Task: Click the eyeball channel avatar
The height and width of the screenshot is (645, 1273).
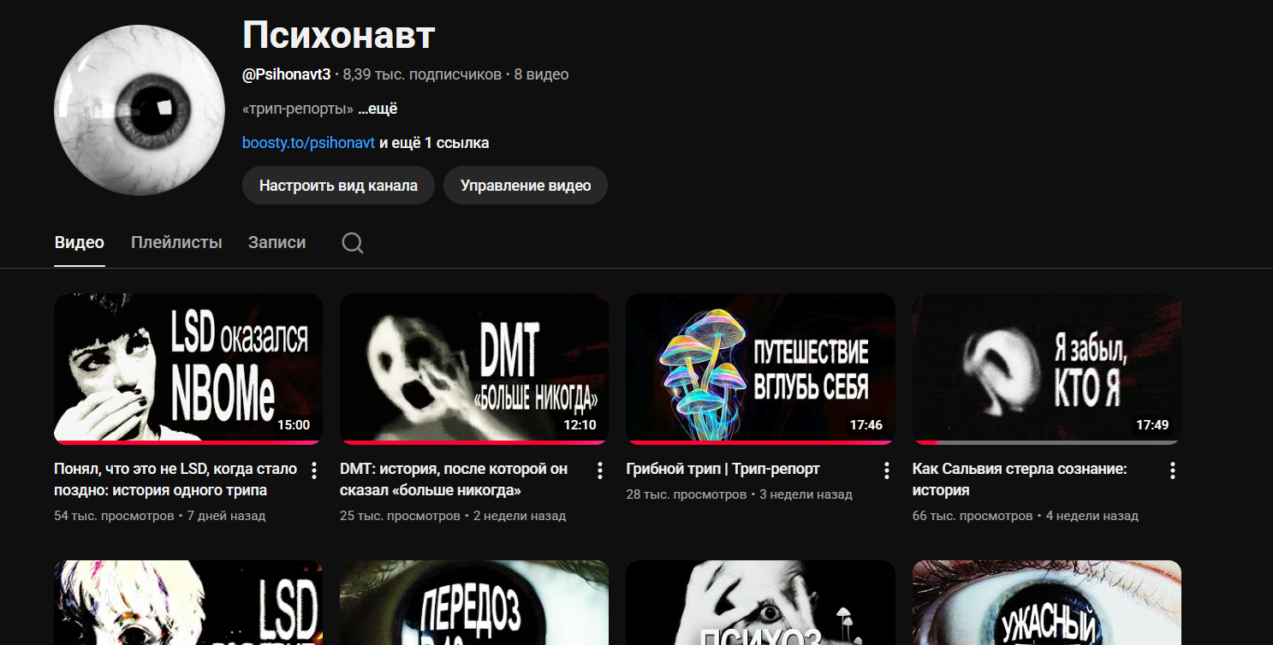Action: [140, 109]
